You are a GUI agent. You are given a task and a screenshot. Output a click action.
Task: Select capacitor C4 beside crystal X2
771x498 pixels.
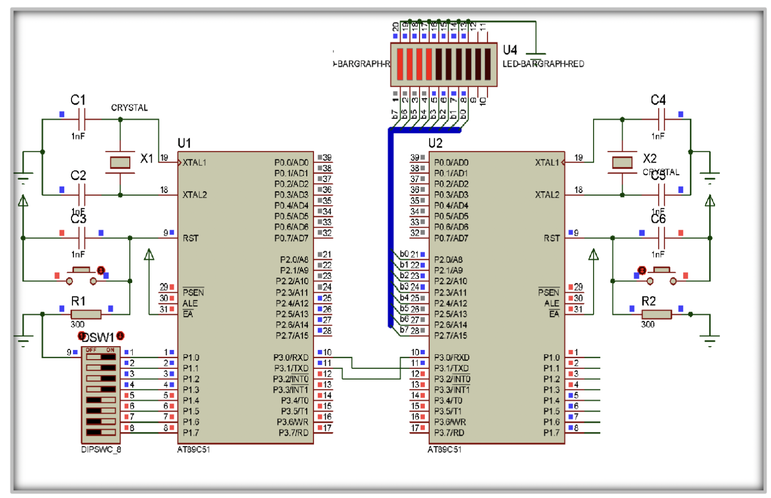(661, 119)
